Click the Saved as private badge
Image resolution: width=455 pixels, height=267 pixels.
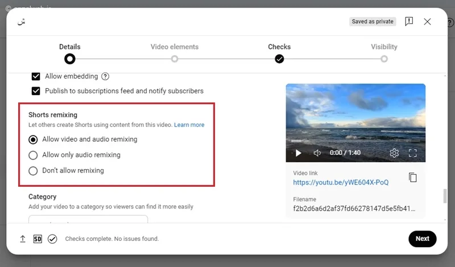pos(373,22)
